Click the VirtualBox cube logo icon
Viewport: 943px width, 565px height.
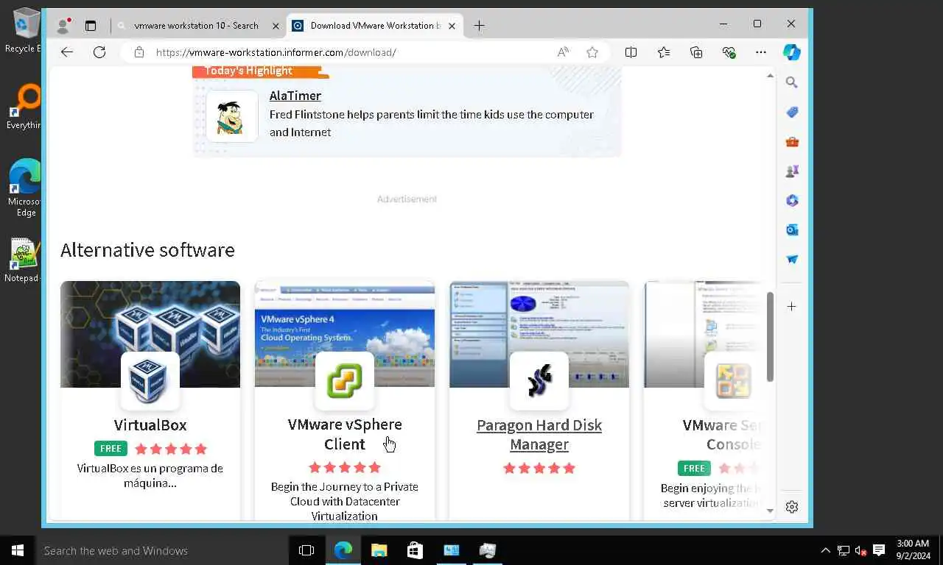point(150,381)
